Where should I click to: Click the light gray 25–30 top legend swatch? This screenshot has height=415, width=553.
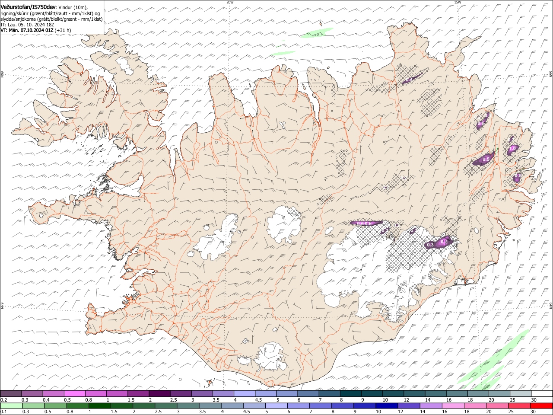[520, 393]
